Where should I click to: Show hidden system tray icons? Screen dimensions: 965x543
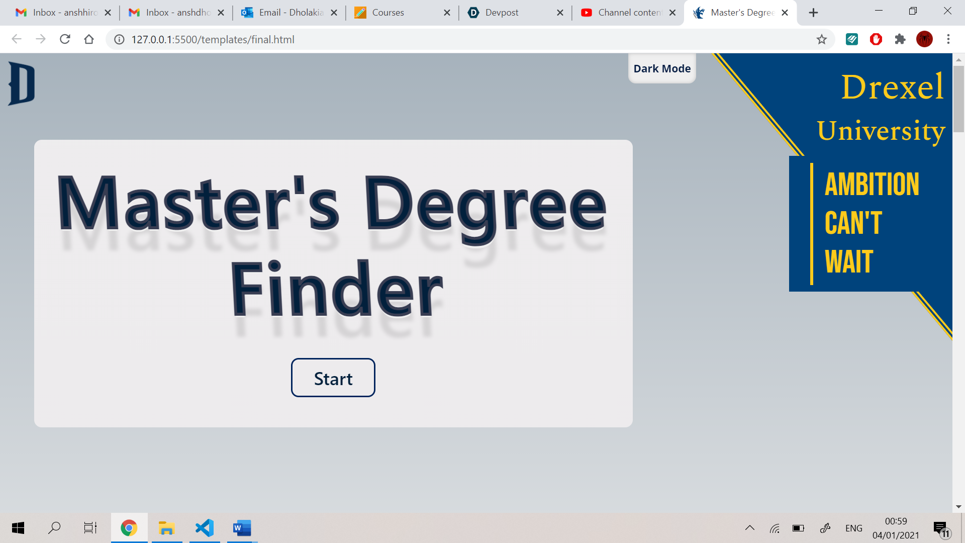(x=749, y=528)
